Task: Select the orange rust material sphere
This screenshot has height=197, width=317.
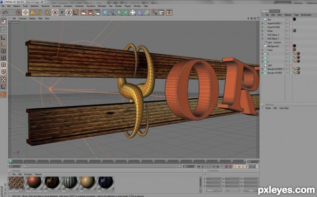Action: click(x=34, y=182)
